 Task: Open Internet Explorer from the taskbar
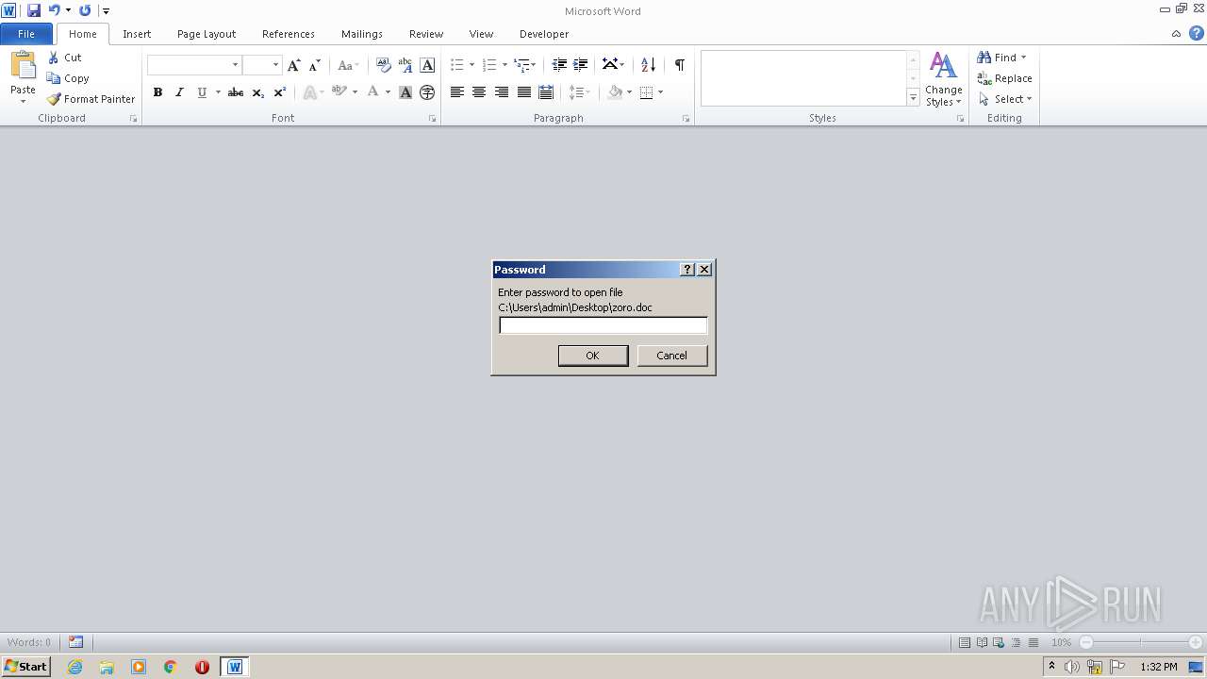pyautogui.click(x=74, y=667)
